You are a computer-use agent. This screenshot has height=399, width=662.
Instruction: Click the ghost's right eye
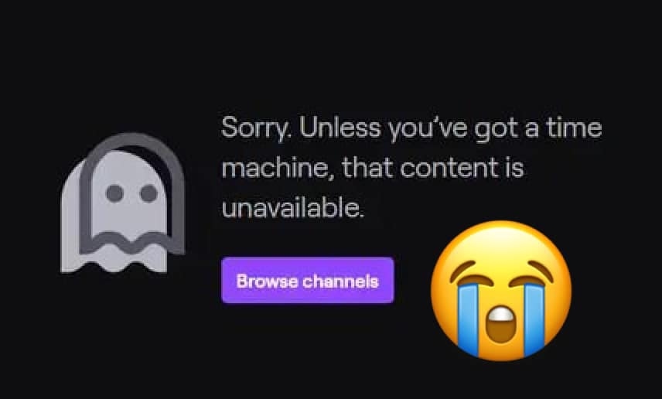[148, 193]
